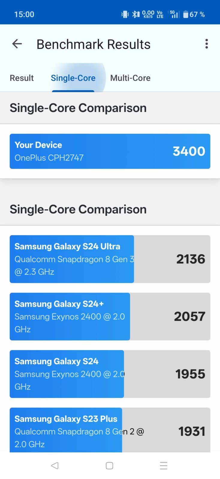The width and height of the screenshot is (220, 479).
Task: Select the Samsung Galaxy S24+ comparison row
Action: point(110,316)
